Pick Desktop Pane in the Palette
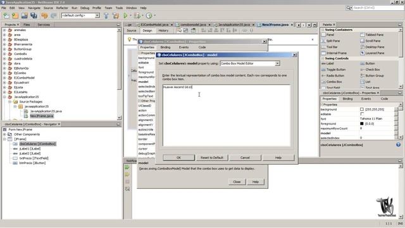405x228 pixels. point(375,47)
